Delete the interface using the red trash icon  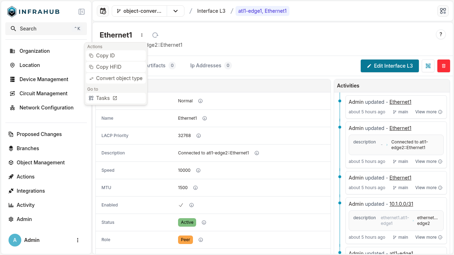[x=443, y=66]
